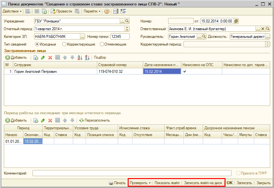Image resolution: width=274 pixels, height=188 pixels.
Task: Clear the Ответственный field with X
Action: [x=263, y=29]
